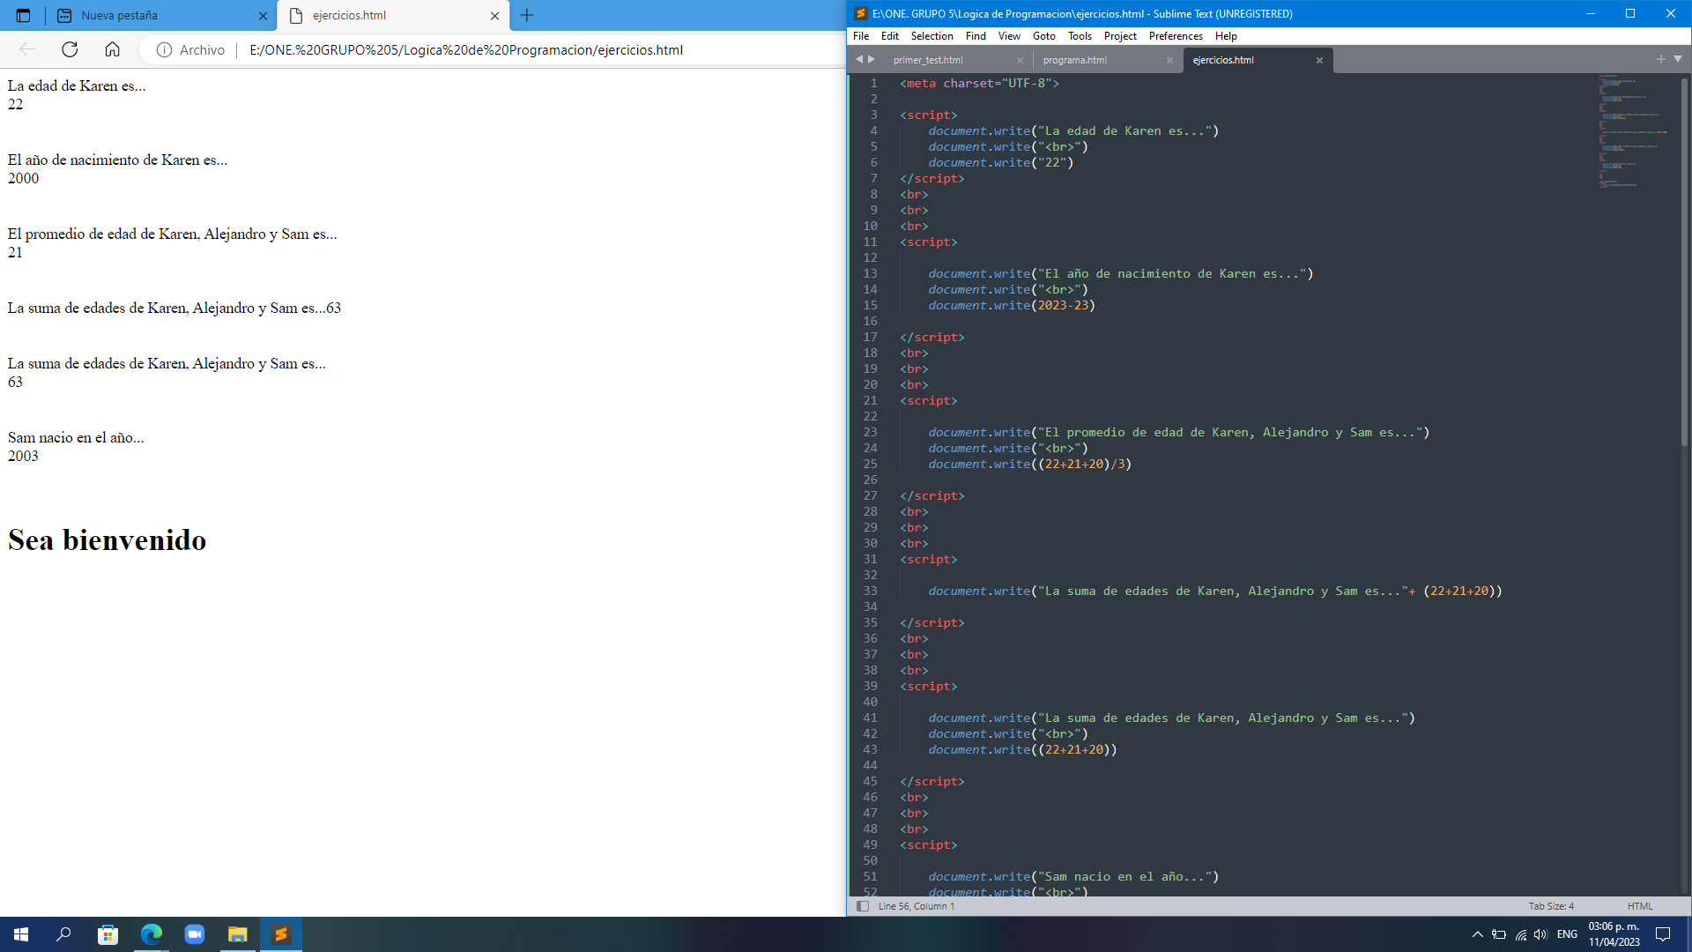The image size is (1692, 952).
Task: Open the Tools menu
Action: [x=1080, y=36]
